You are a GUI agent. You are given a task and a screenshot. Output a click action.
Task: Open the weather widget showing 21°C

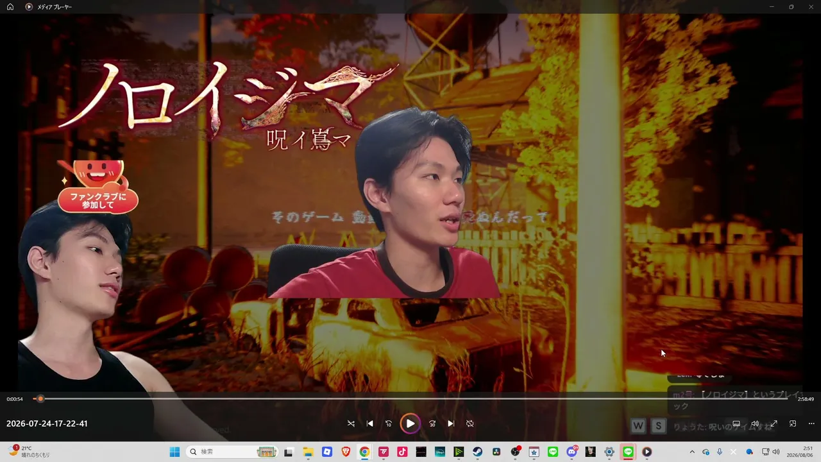(x=30, y=452)
